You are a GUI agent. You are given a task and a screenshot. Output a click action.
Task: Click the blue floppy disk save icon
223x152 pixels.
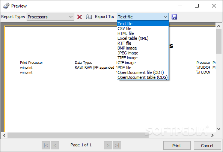point(174,17)
